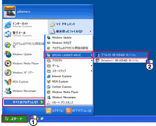Open すべてのプログラム(P) button
The height and width of the screenshot is (126, 156).
[x=24, y=102]
